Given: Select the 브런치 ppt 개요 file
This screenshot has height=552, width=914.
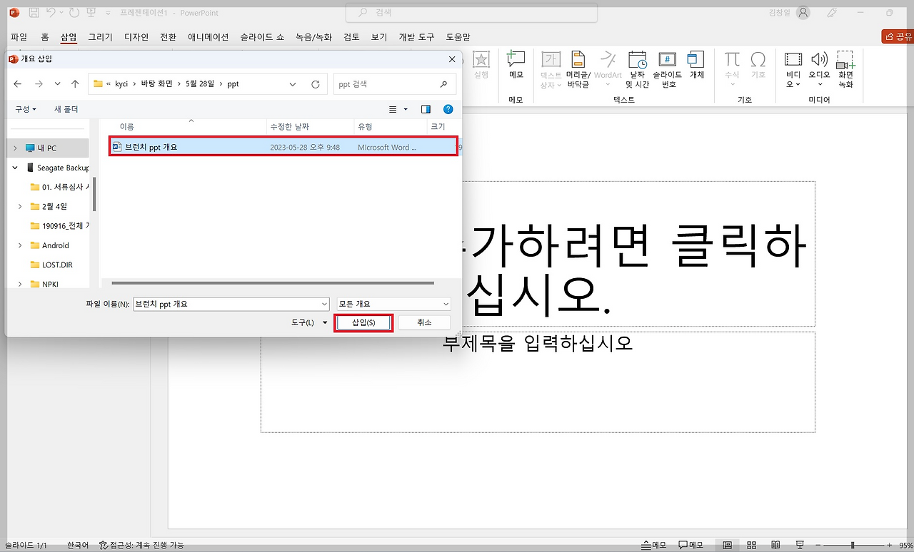Looking at the screenshot, I should (283, 147).
